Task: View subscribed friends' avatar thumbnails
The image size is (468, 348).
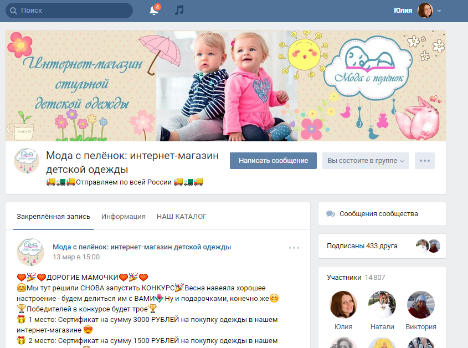Action: coord(428,246)
